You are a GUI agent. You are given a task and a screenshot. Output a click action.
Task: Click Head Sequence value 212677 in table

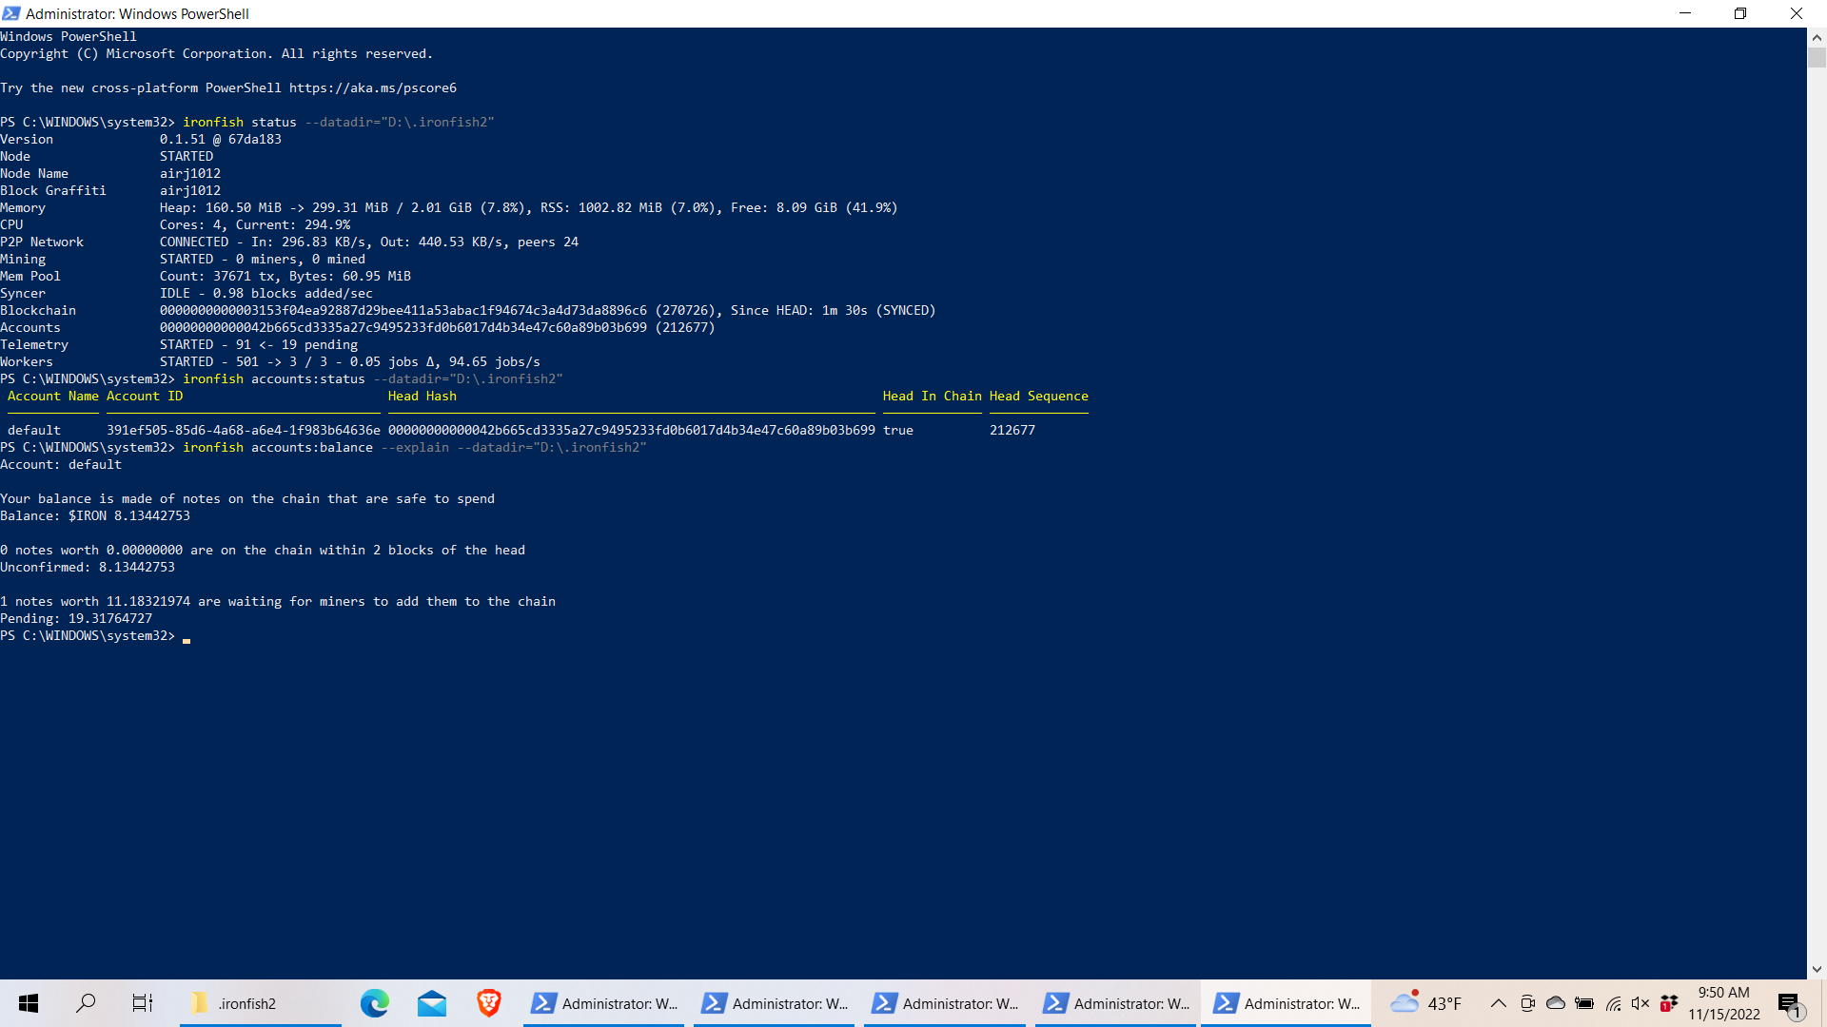click(1012, 431)
